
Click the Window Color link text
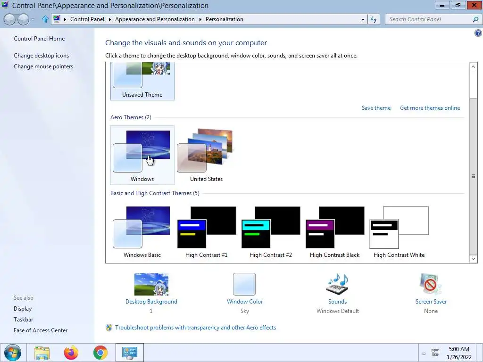click(245, 302)
